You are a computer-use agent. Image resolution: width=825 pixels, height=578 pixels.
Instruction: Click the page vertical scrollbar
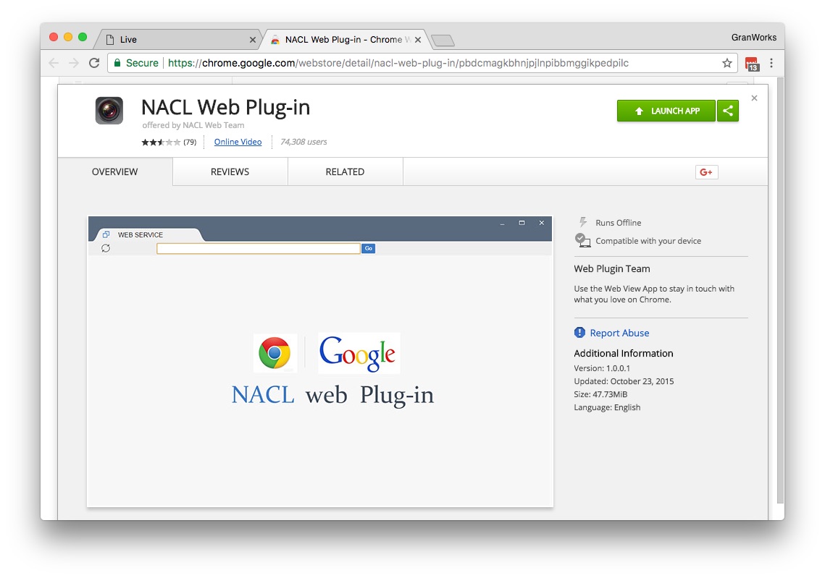click(x=780, y=291)
